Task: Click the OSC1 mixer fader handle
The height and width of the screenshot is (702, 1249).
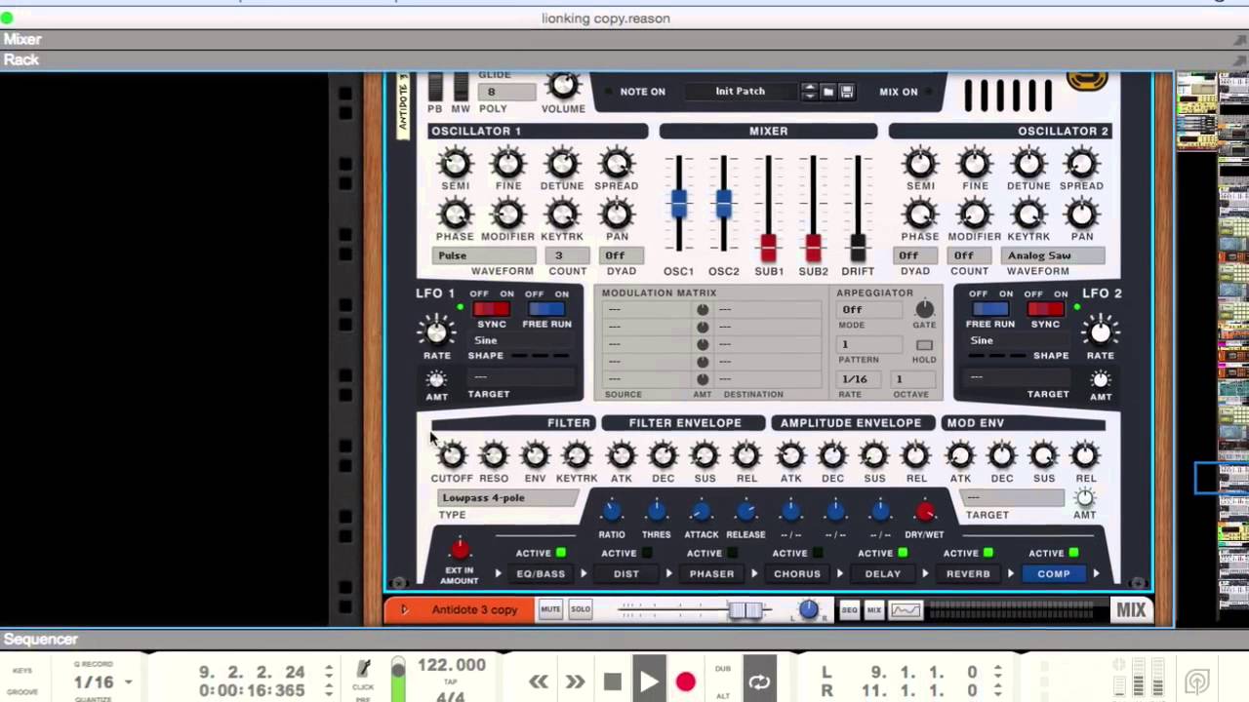Action: coord(678,204)
